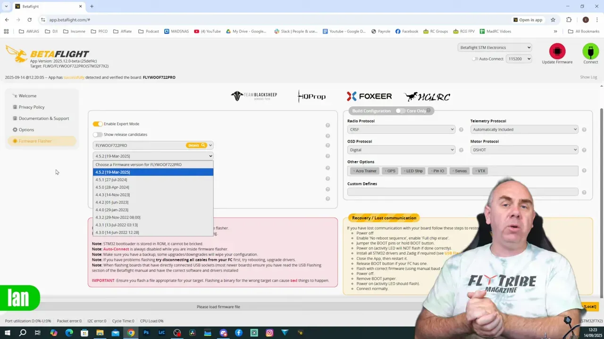The width and height of the screenshot is (604, 339).
Task: Choose firmware 4.4.3 [14-Nov-2023]
Action: [153, 194]
